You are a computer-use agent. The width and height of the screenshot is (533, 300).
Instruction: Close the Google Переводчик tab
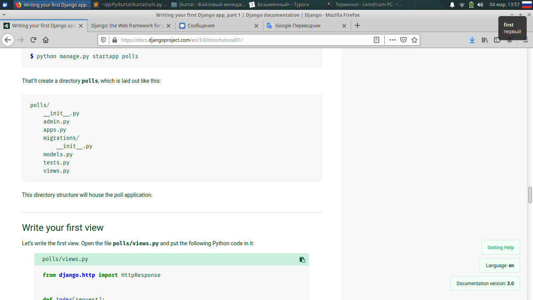344,26
